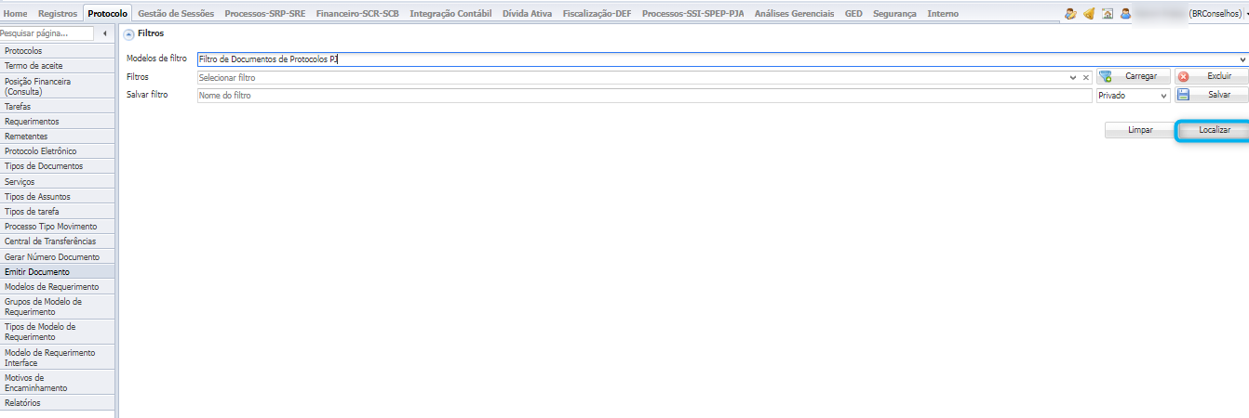The width and height of the screenshot is (1249, 418).
Task: Open Motivos de Encaminhamento sidebar item
Action: [x=58, y=384]
